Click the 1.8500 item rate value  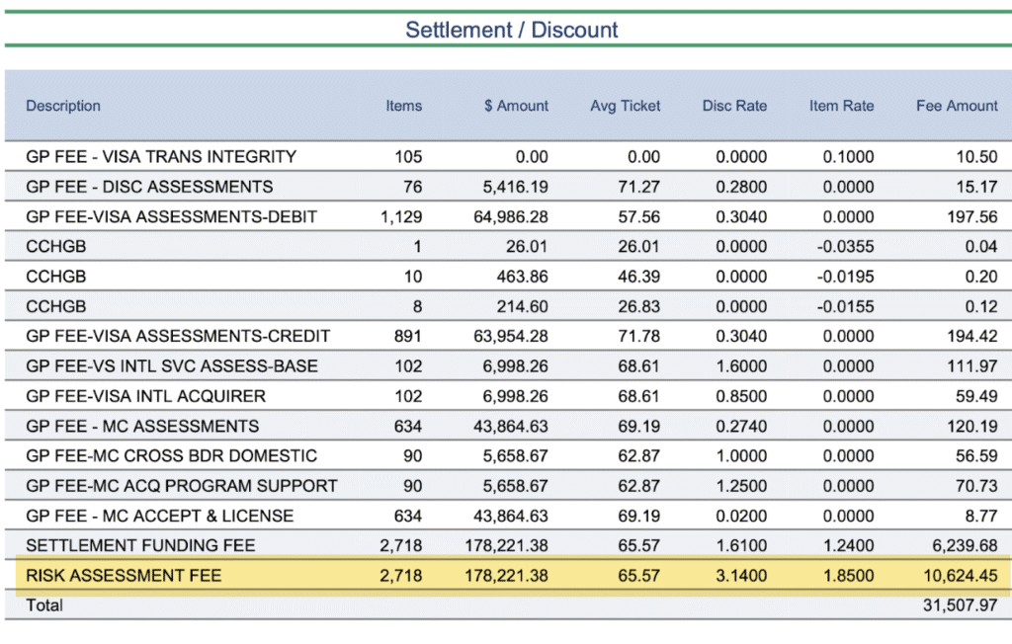[x=849, y=576]
